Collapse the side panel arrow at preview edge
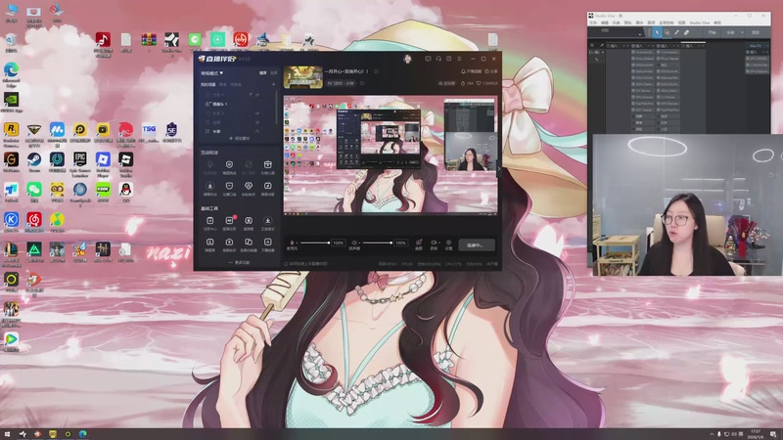 [x=498, y=169]
